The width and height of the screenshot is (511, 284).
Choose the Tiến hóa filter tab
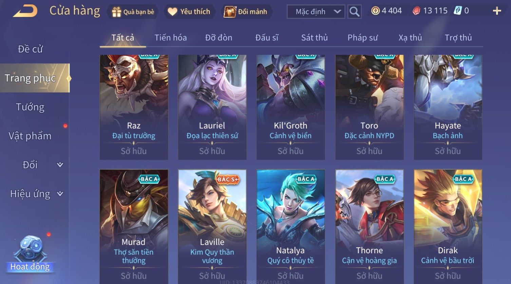pos(171,38)
